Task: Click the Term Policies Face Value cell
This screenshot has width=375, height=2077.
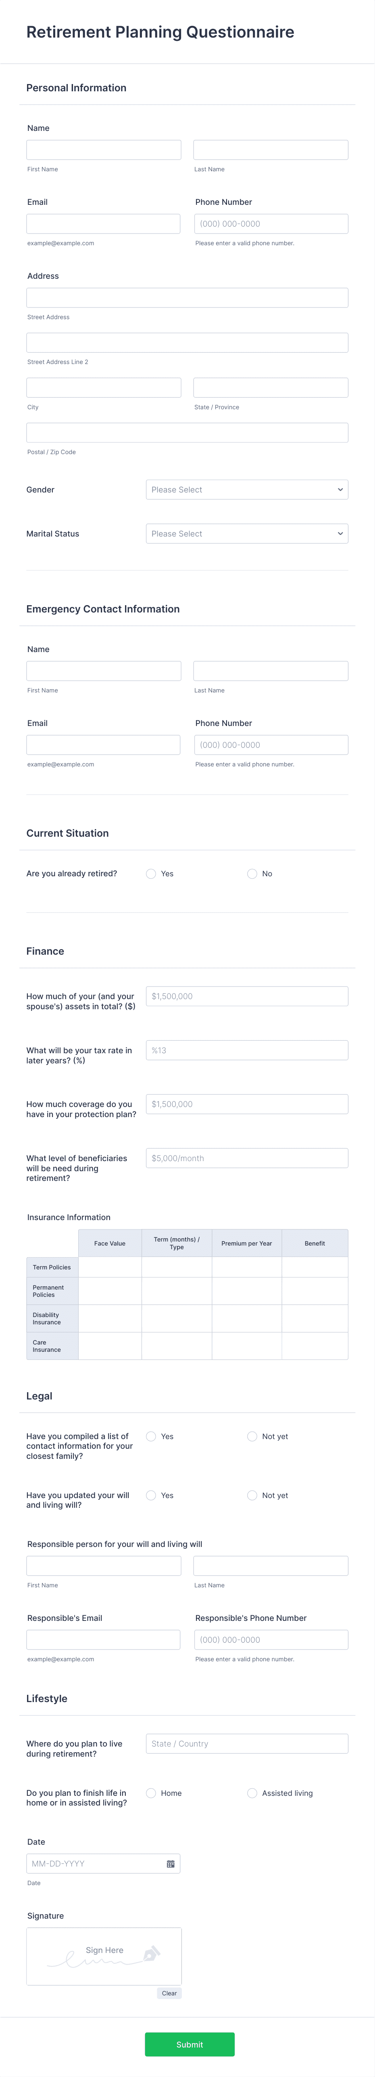Action: (109, 1267)
